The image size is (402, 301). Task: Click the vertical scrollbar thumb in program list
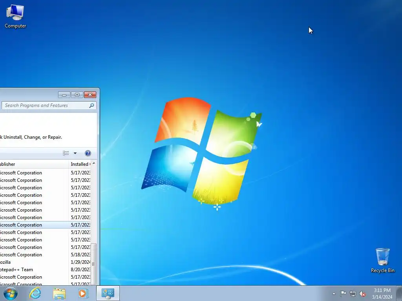pyautogui.click(x=94, y=264)
